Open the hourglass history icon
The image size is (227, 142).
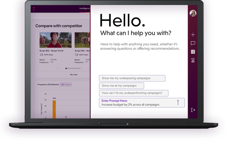coord(193,60)
